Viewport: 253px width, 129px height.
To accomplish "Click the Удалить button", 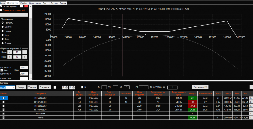I will click(32, 87).
